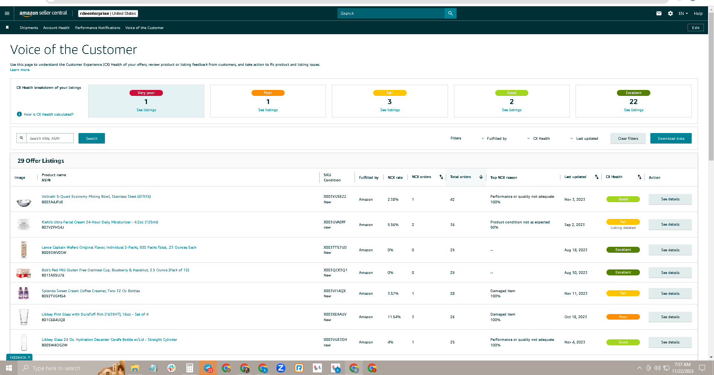The image size is (714, 375).
Task: Select Voice of the Customer in the navigation bar
Action: click(x=144, y=28)
